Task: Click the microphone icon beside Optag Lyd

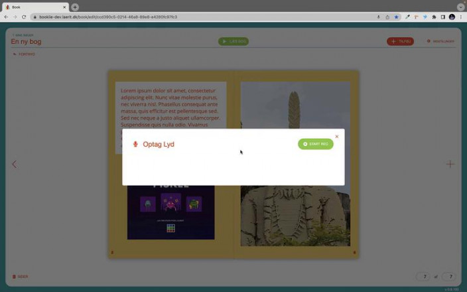Action: [135, 144]
